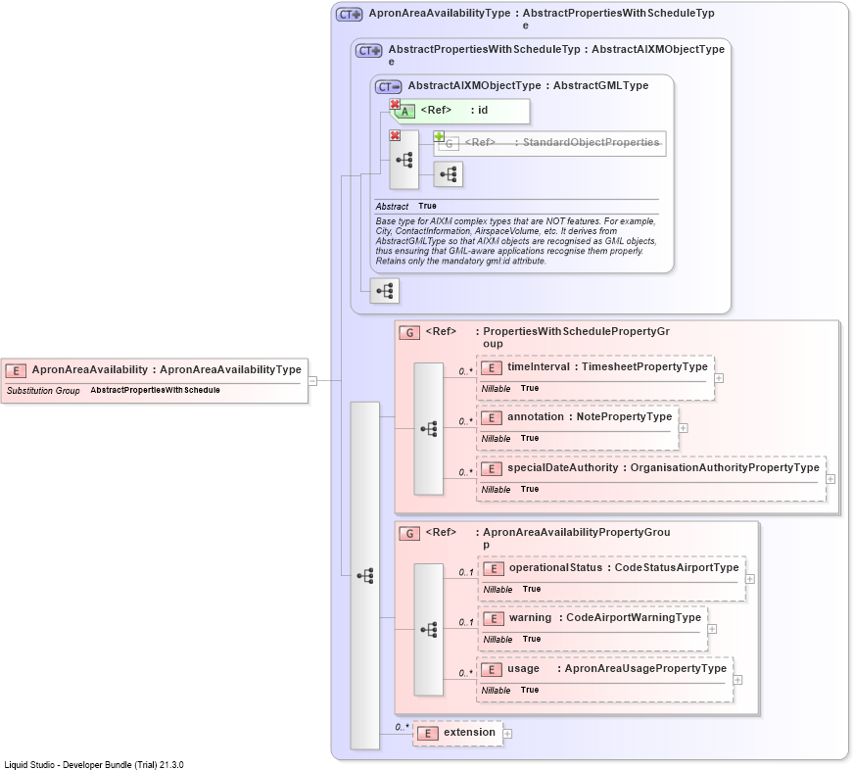Expand the annotation element
853x770 pixels.
coord(684,428)
